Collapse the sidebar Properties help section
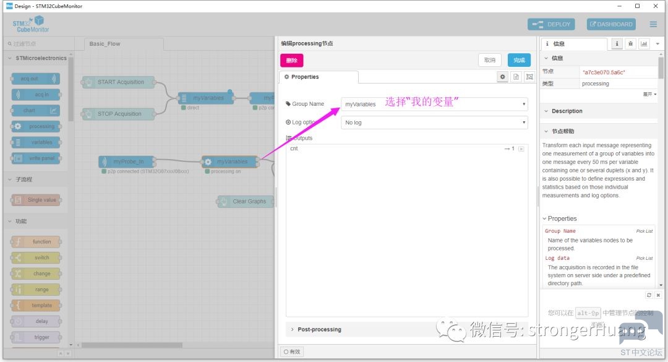This screenshot has width=668, height=362. (x=559, y=218)
